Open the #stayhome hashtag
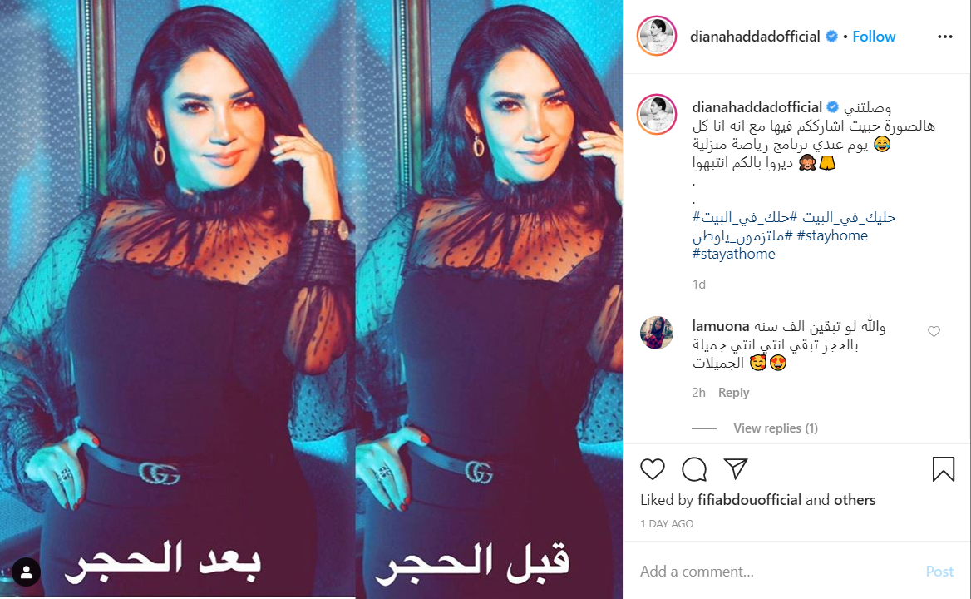The height and width of the screenshot is (599, 971). click(x=832, y=235)
